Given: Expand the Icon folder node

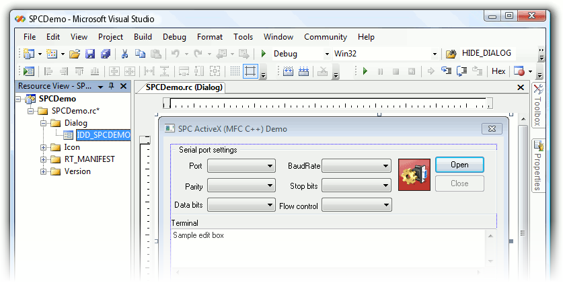Looking at the screenshot, I should pyautogui.click(x=44, y=147).
